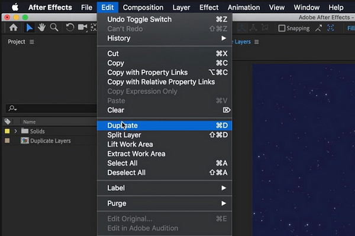This screenshot has width=355, height=236.
Task: Click the Solids folder icon
Action: (x=25, y=131)
